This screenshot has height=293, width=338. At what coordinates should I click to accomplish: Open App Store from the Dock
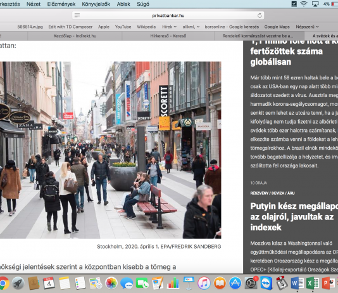click(235, 283)
